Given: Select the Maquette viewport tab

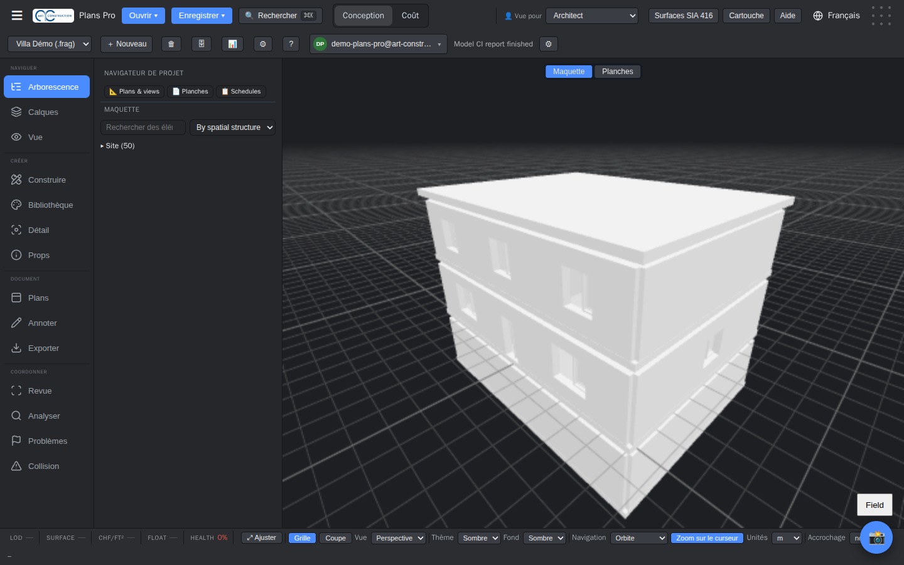Looking at the screenshot, I should (569, 72).
